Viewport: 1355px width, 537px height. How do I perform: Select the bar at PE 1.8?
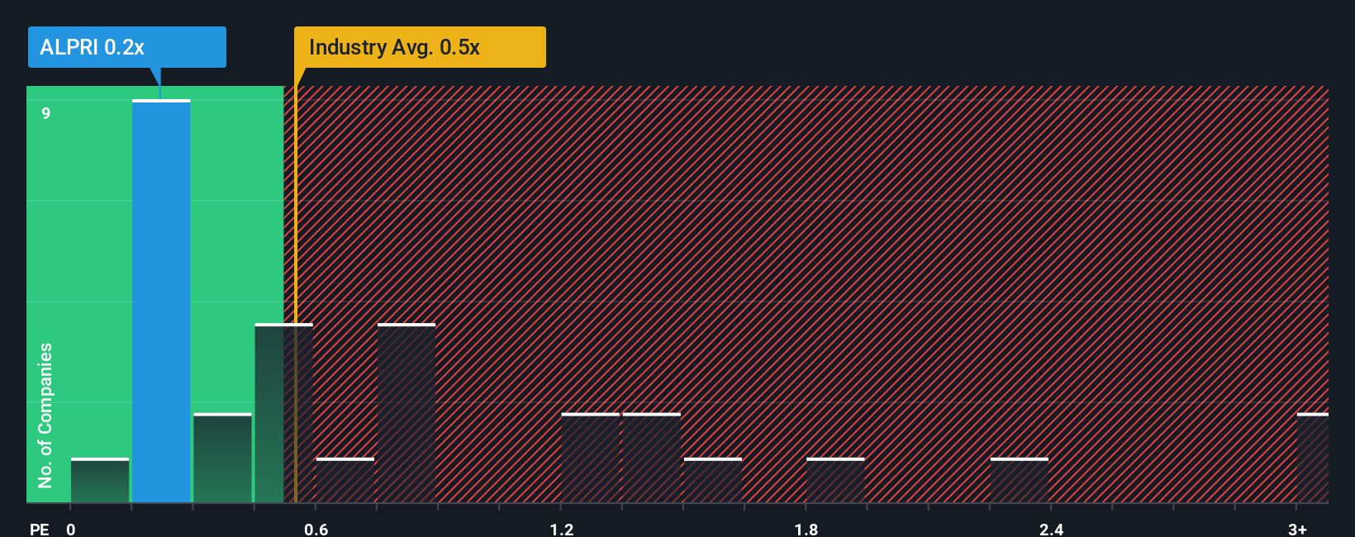coord(835,480)
